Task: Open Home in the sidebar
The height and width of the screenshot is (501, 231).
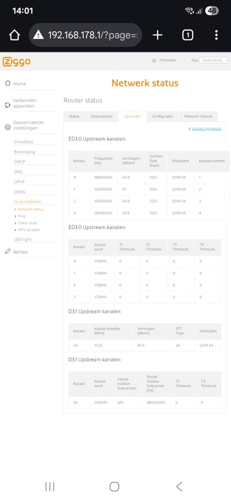Action: click(x=19, y=84)
